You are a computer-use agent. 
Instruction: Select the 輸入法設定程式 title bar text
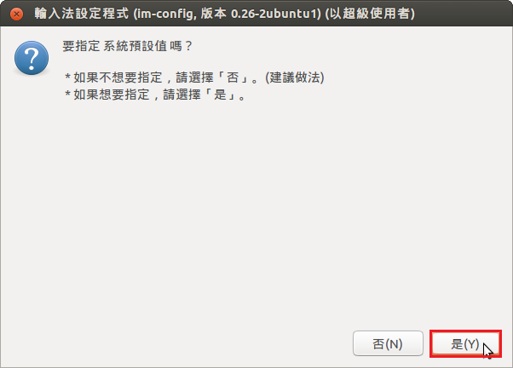point(82,14)
